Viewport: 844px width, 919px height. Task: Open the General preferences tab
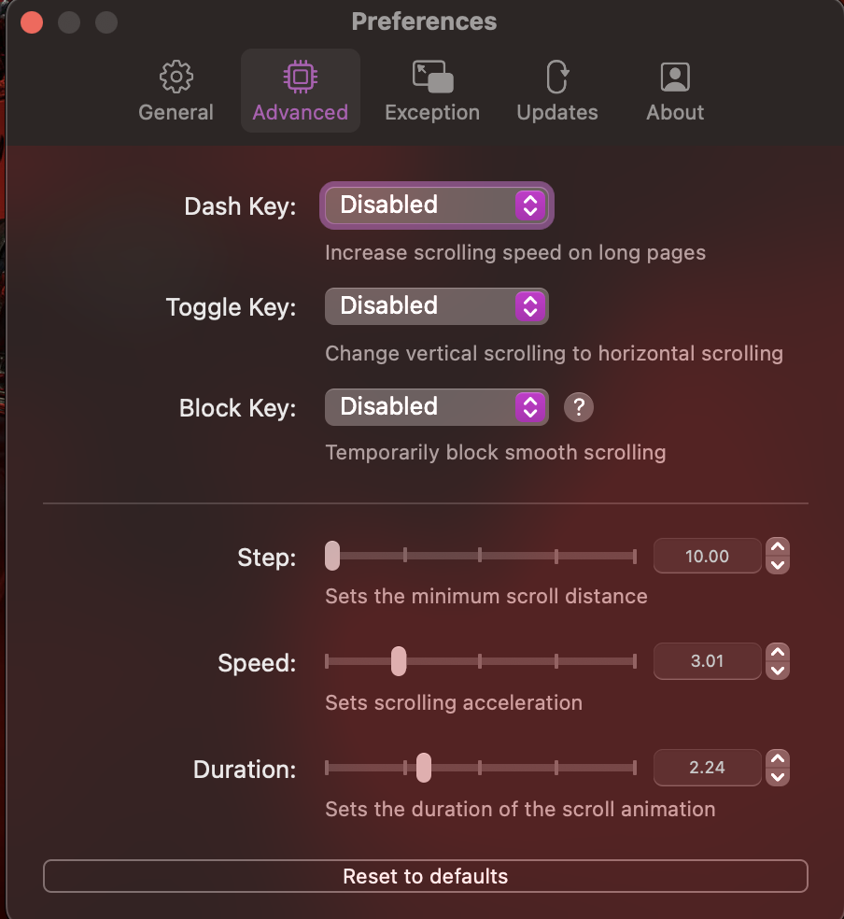(x=176, y=92)
